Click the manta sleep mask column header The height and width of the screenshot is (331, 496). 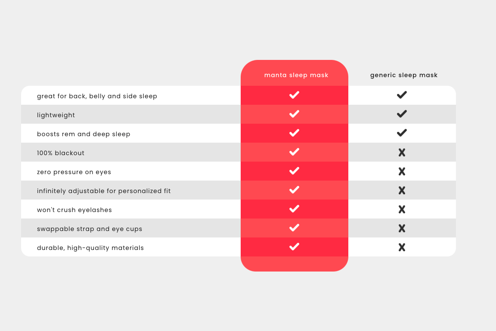click(296, 75)
